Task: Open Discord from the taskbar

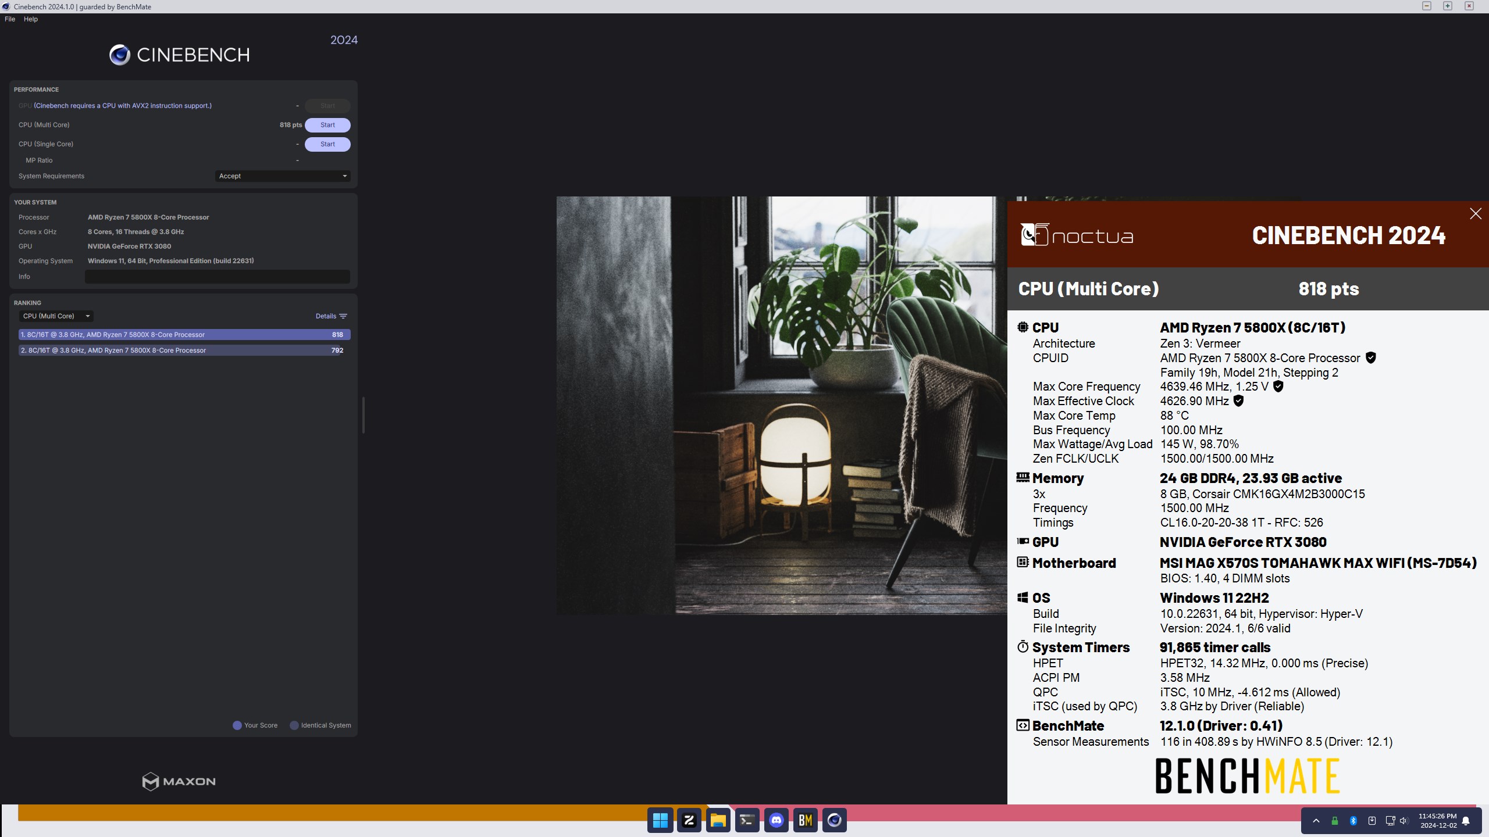Action: pyautogui.click(x=776, y=820)
